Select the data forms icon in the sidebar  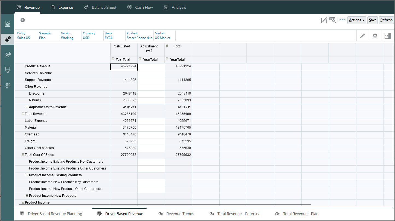click(x=7, y=39)
